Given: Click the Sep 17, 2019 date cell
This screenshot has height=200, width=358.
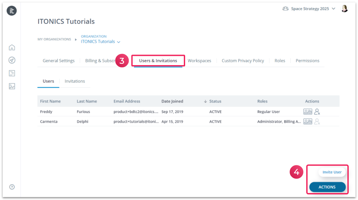Looking at the screenshot, I should click(x=172, y=112).
